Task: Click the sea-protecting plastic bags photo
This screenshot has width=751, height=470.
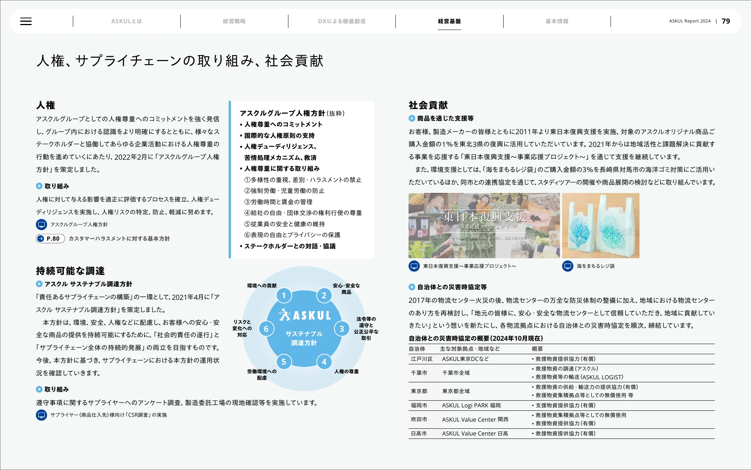Action: point(600,226)
